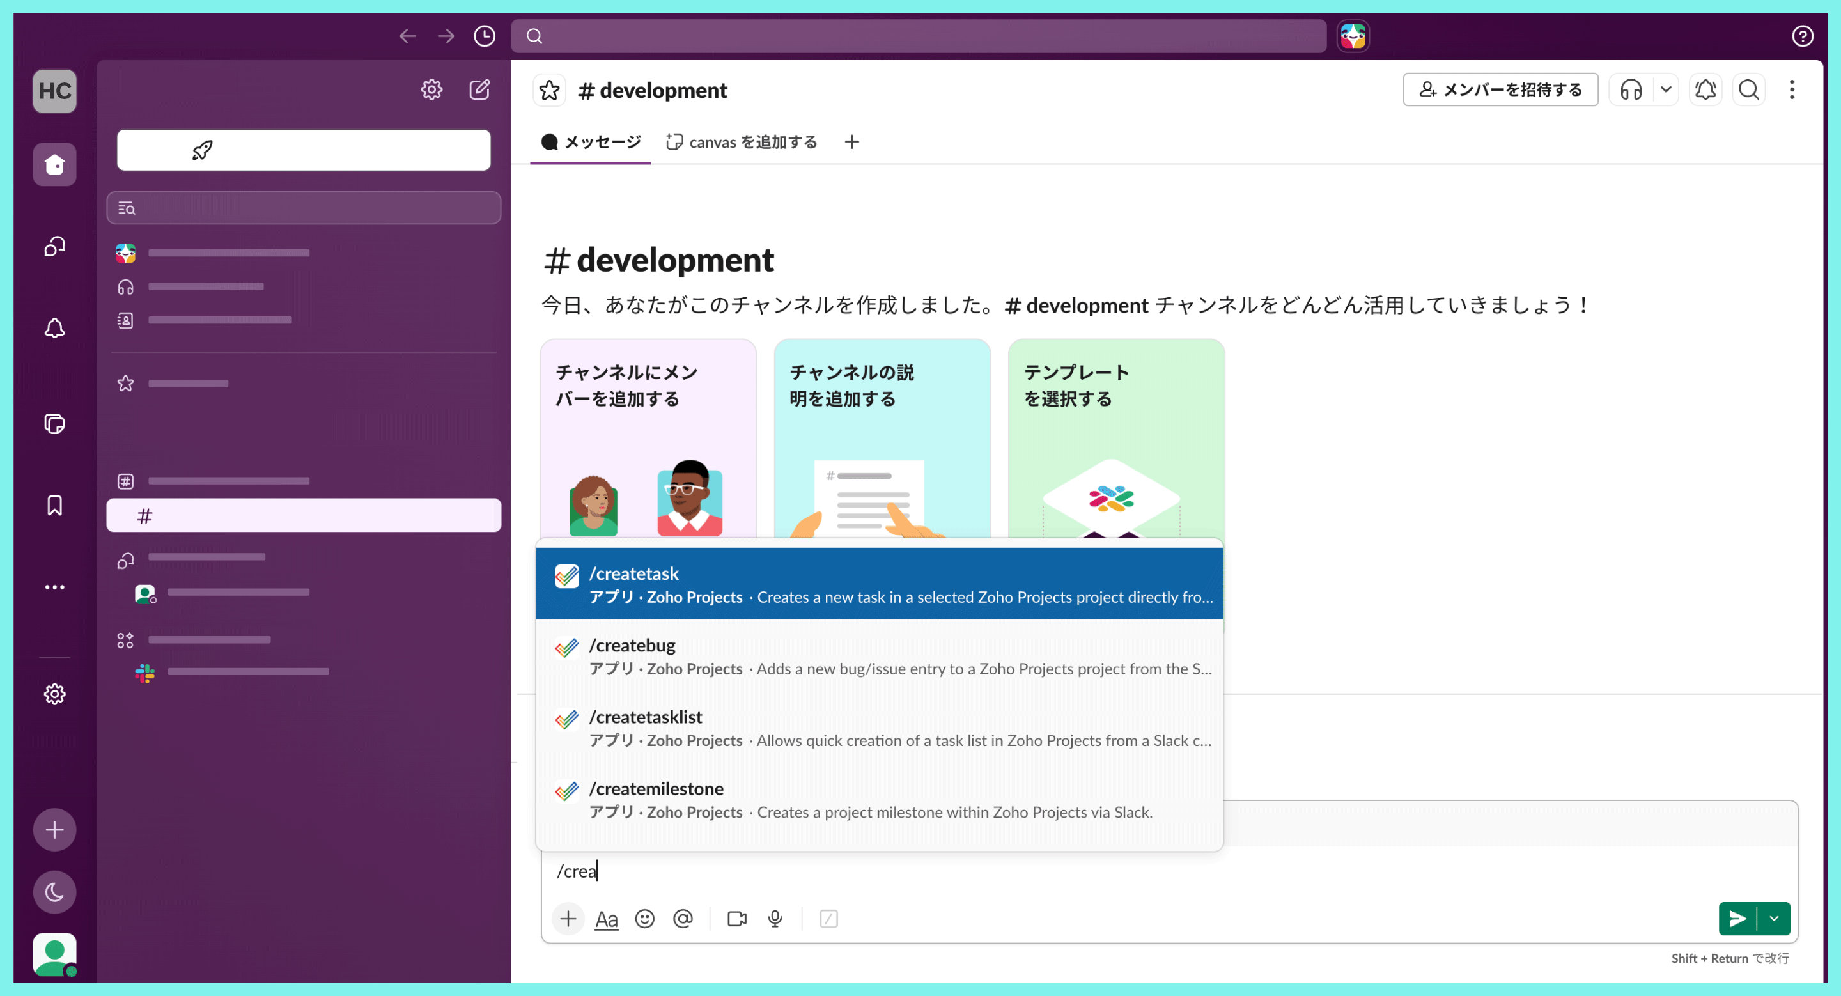Click メンバーを招待する button
This screenshot has height=996, width=1841.
(x=1500, y=89)
